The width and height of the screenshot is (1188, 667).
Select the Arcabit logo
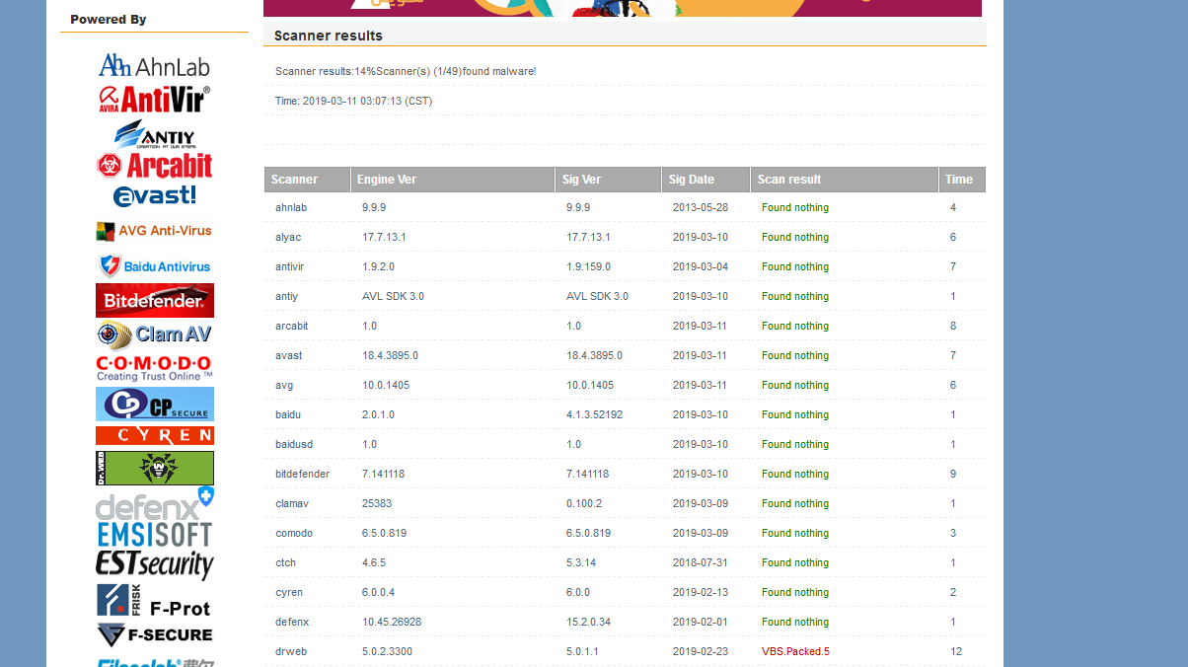154,165
